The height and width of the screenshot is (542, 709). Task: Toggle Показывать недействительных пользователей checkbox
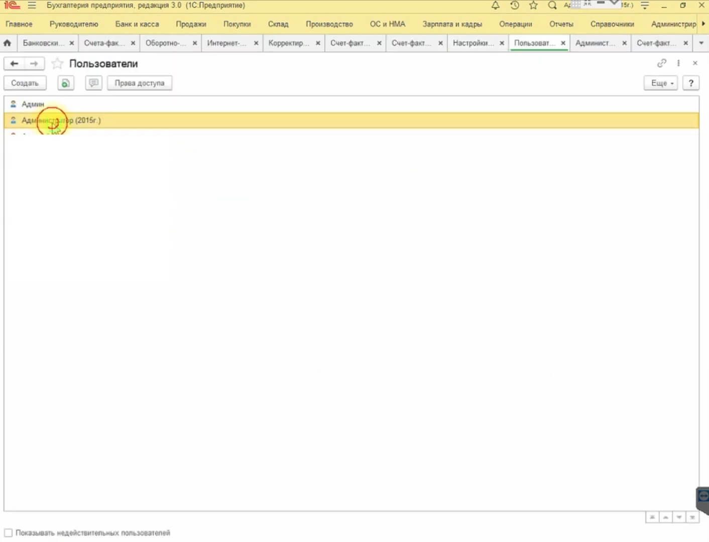(x=8, y=533)
